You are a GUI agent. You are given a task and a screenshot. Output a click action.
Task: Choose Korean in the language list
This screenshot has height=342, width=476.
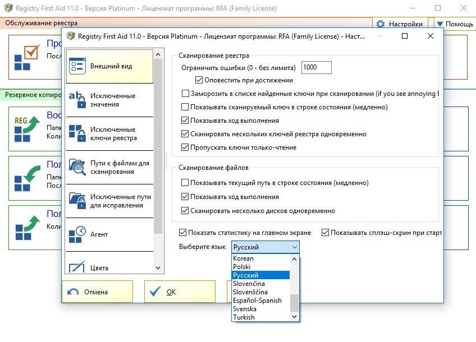pos(261,258)
